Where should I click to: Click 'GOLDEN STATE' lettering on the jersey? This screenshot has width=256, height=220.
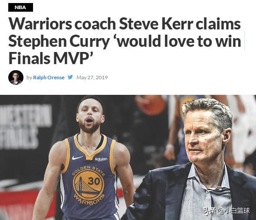pyautogui.click(x=88, y=170)
